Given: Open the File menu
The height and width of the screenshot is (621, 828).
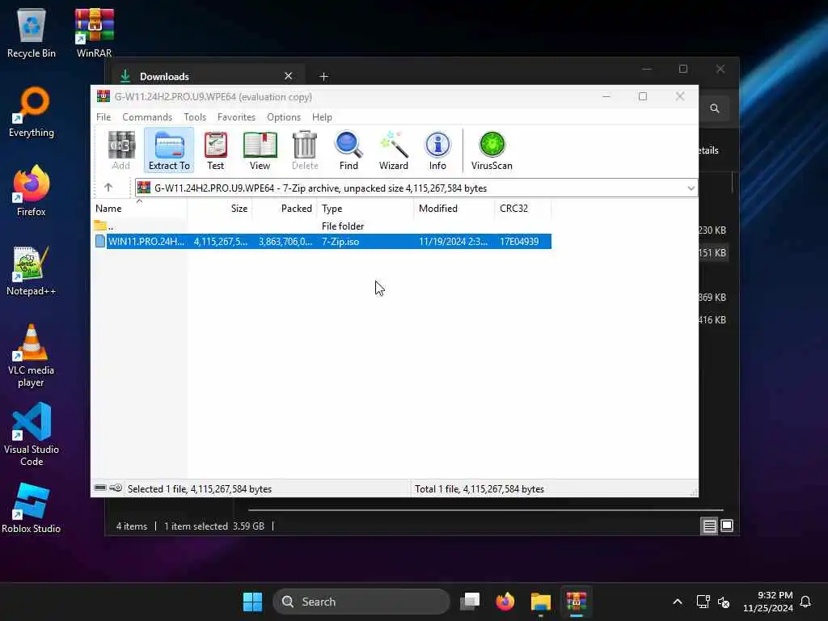Looking at the screenshot, I should tap(103, 116).
